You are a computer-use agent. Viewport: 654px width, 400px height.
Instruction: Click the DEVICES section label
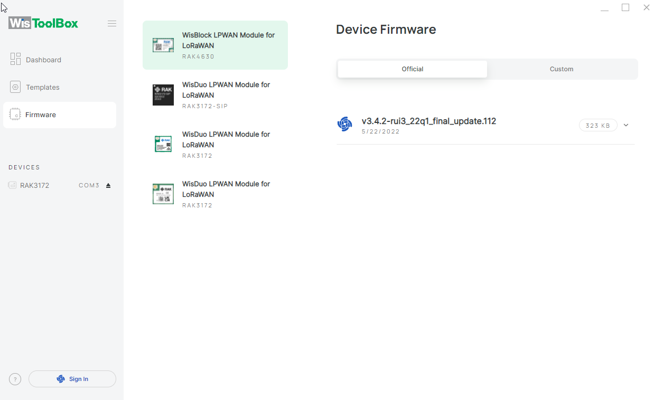[x=24, y=167]
